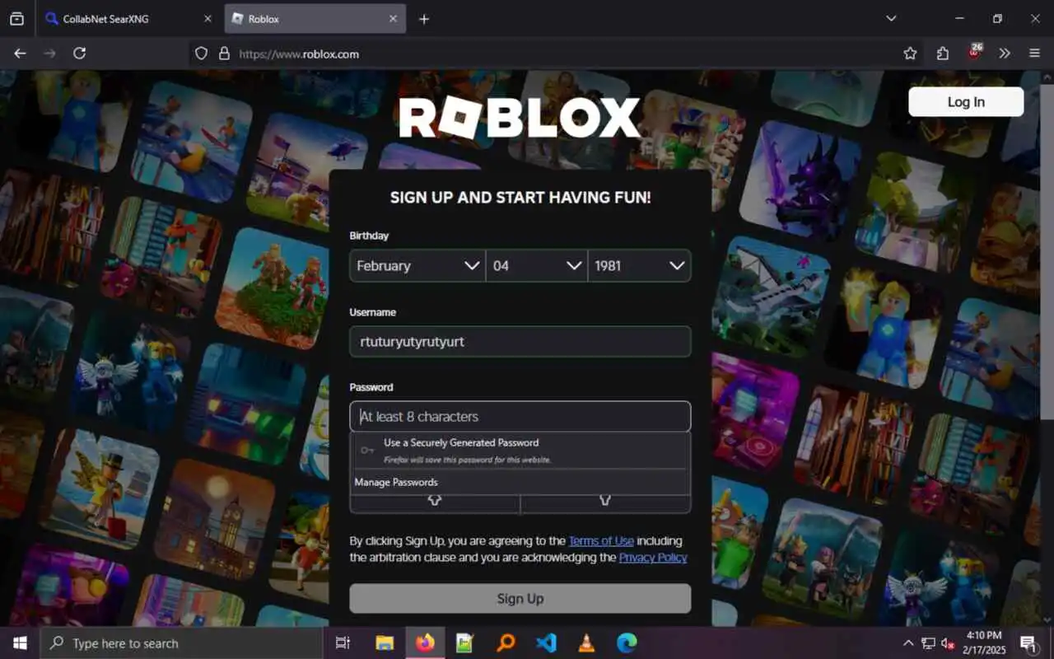Select the Roblox browser tab

click(x=315, y=19)
